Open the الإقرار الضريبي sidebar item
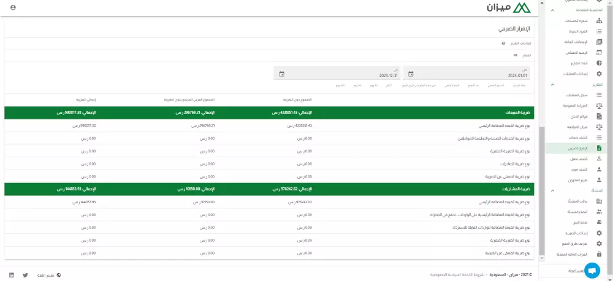The image size is (613, 281). click(576, 148)
